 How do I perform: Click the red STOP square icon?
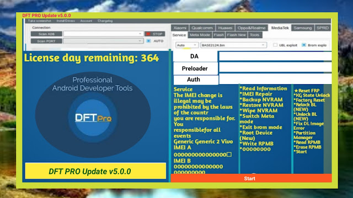(x=148, y=34)
